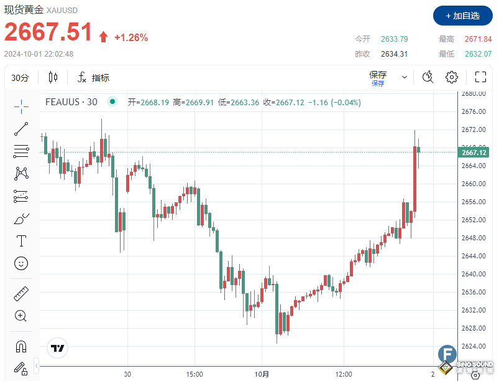Select the crosshair cursor tool

21,106
